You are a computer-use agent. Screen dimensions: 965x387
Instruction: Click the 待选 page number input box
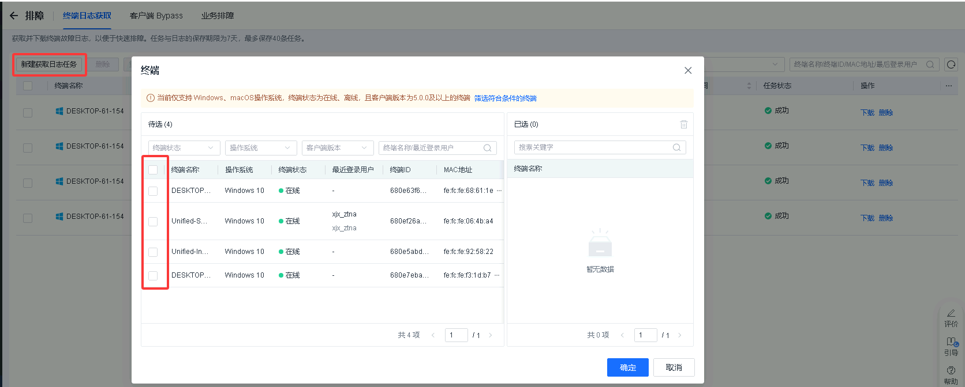click(456, 335)
